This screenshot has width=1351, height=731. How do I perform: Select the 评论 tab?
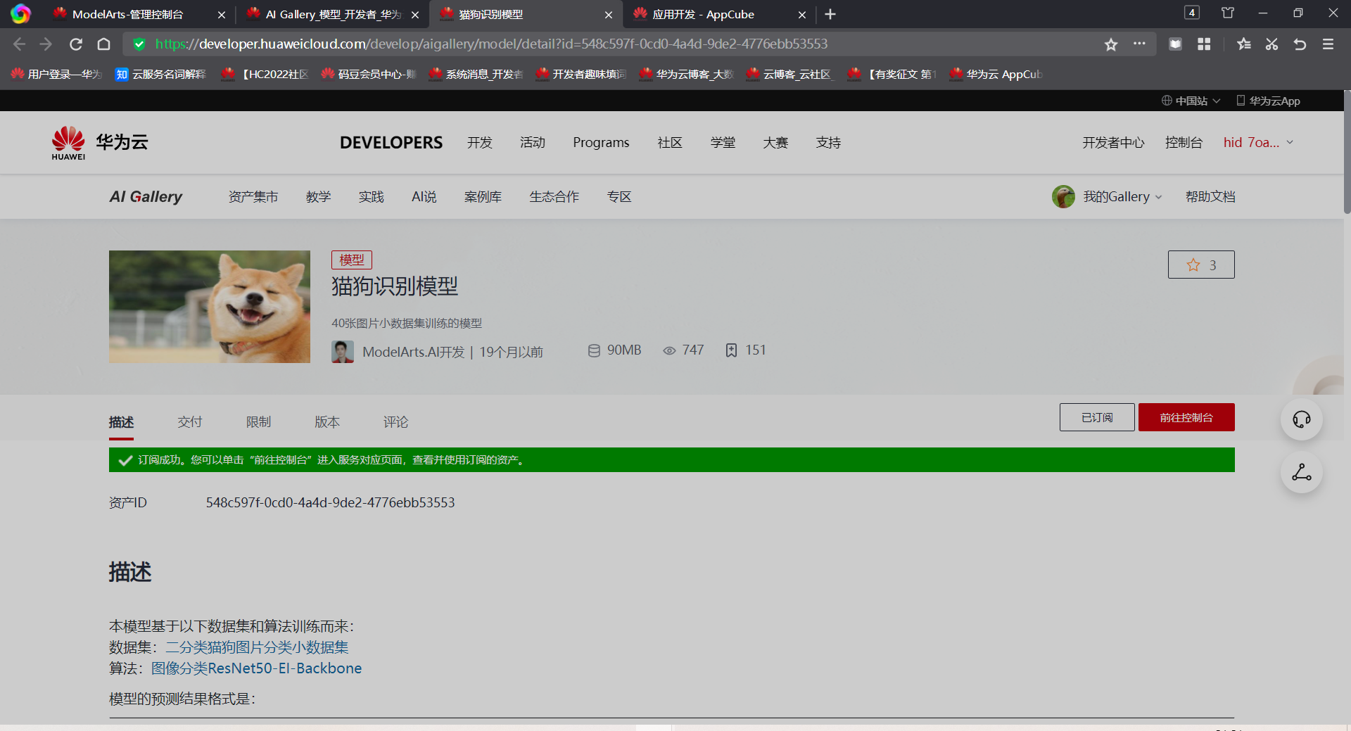(395, 422)
